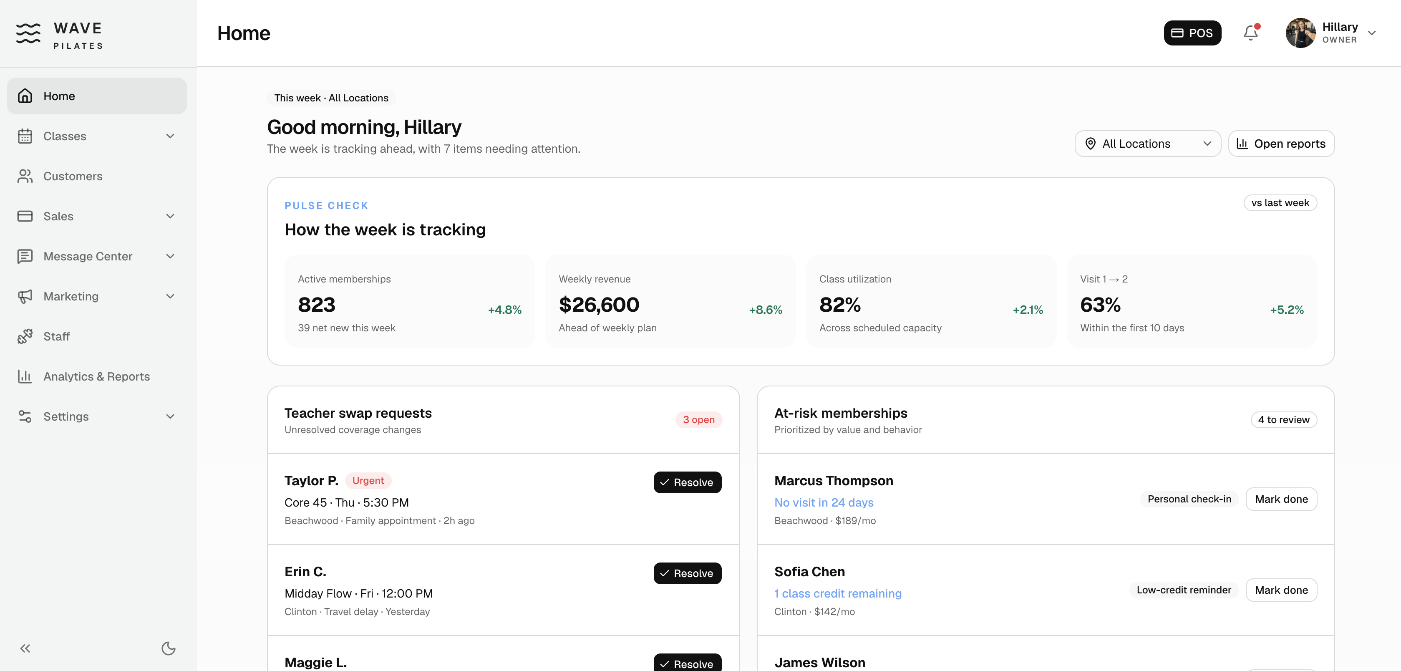Click the Core 45 · Thu · 5:30 PM line
This screenshot has width=1401, height=671.
346,502
